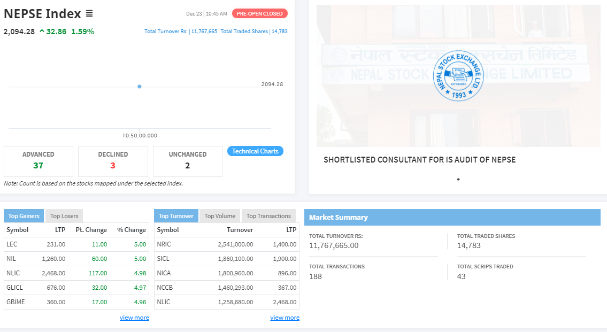Viewport: 607px width, 332px height.
Task: Show the Top Transactions tab
Action: click(x=268, y=216)
